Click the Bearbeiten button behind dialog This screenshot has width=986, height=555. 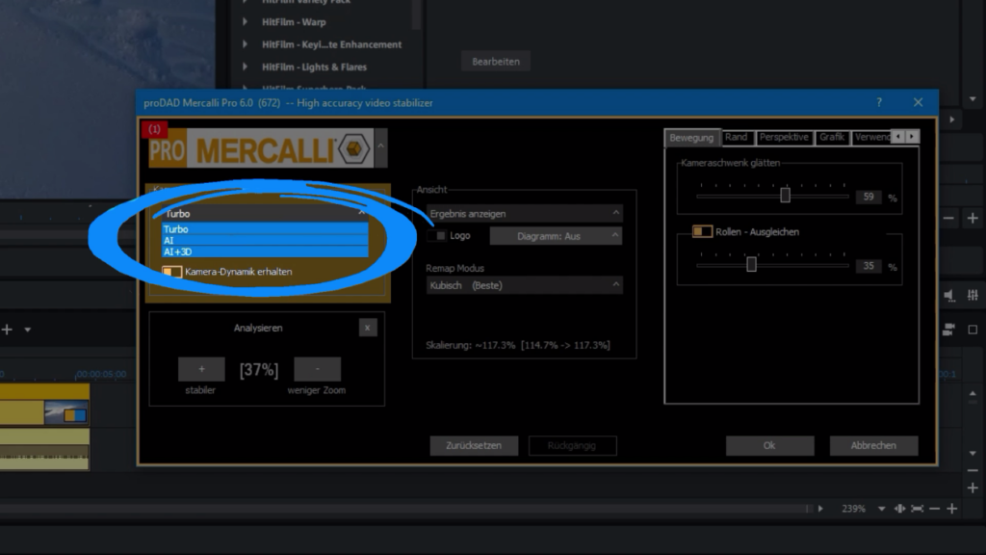[496, 62]
